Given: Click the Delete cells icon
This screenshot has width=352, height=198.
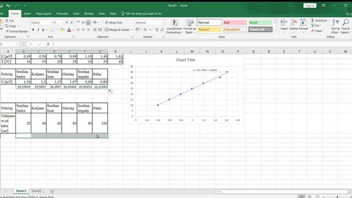Looking at the screenshot, I should pyautogui.click(x=294, y=23).
